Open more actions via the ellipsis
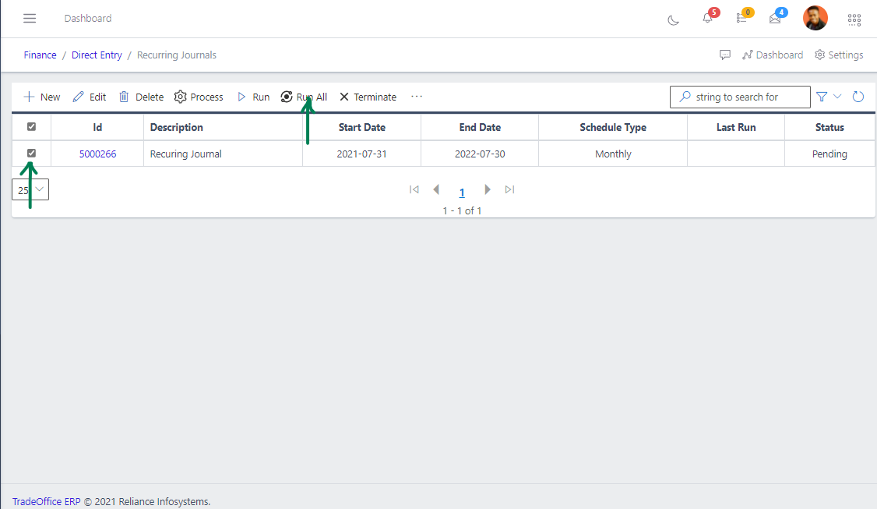 point(416,96)
